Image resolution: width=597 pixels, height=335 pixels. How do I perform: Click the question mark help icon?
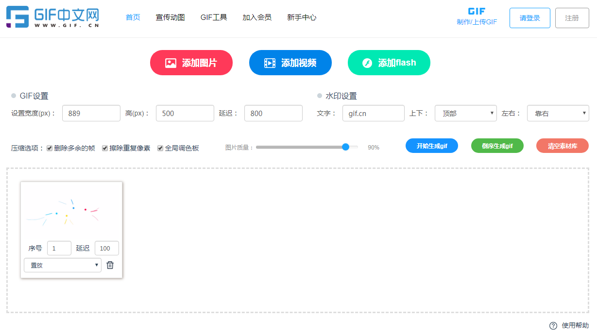[553, 326]
